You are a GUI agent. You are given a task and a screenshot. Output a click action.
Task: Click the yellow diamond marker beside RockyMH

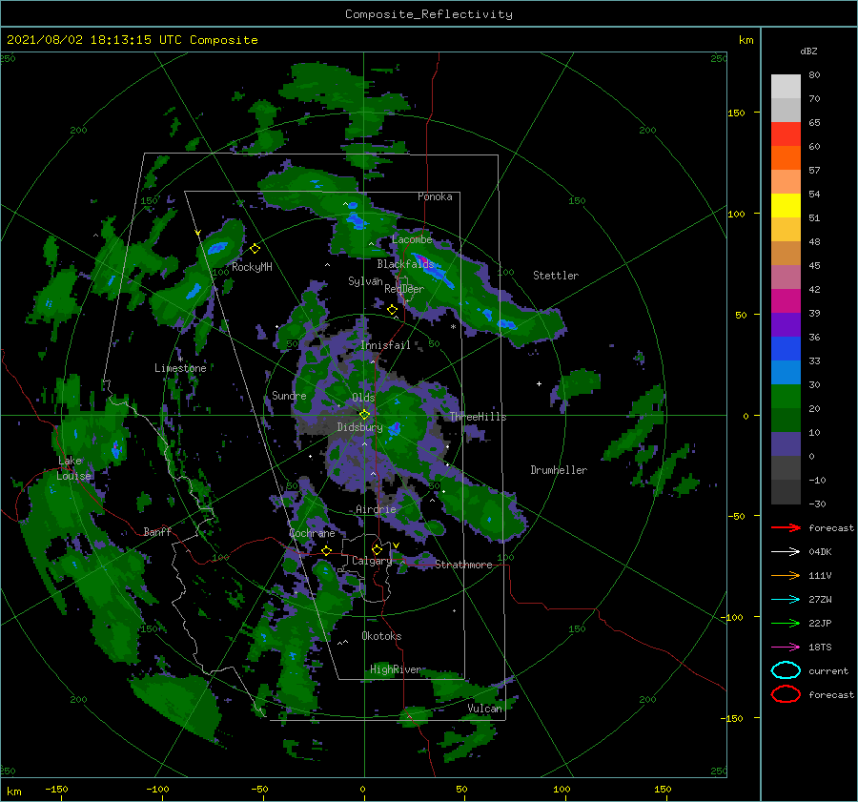pyautogui.click(x=255, y=249)
